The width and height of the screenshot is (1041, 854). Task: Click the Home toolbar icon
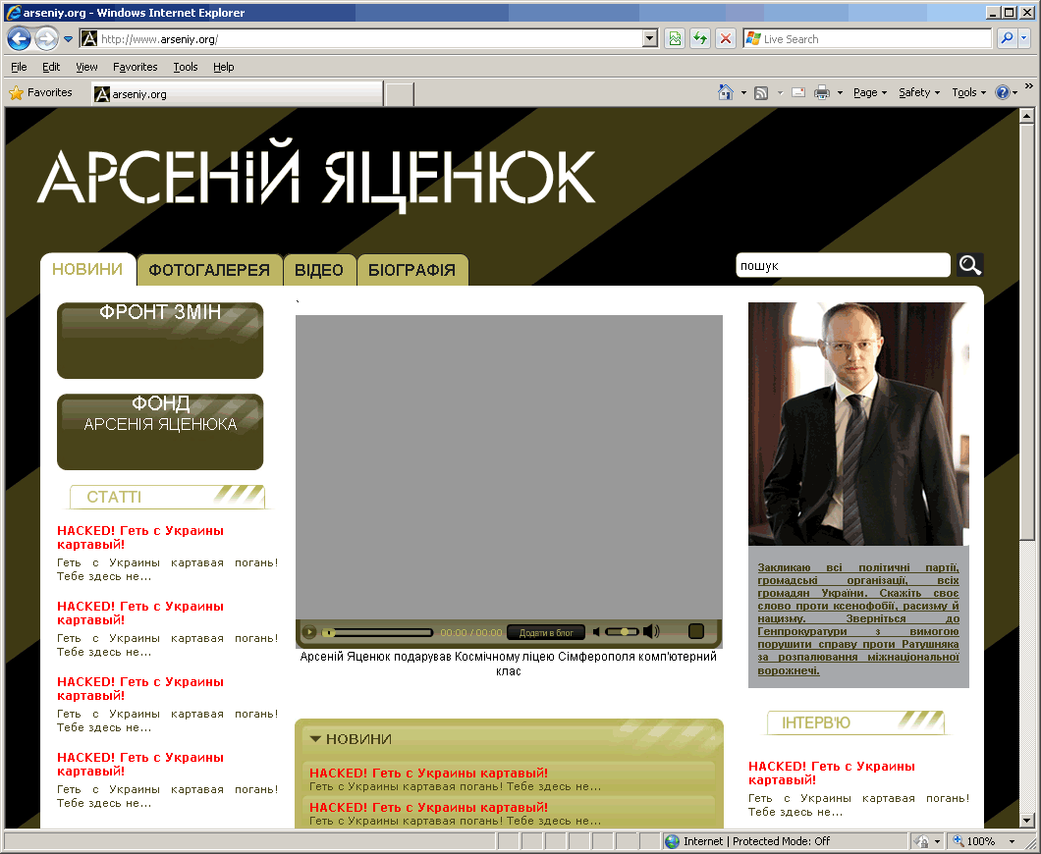tap(725, 92)
